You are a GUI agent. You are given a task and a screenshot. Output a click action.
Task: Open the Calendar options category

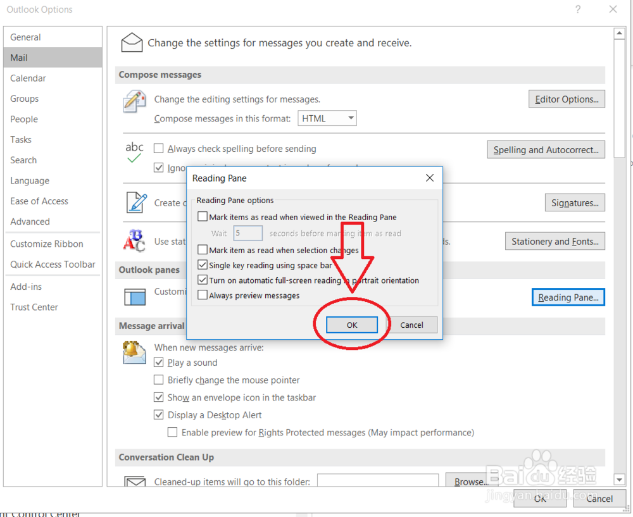[x=53, y=78]
